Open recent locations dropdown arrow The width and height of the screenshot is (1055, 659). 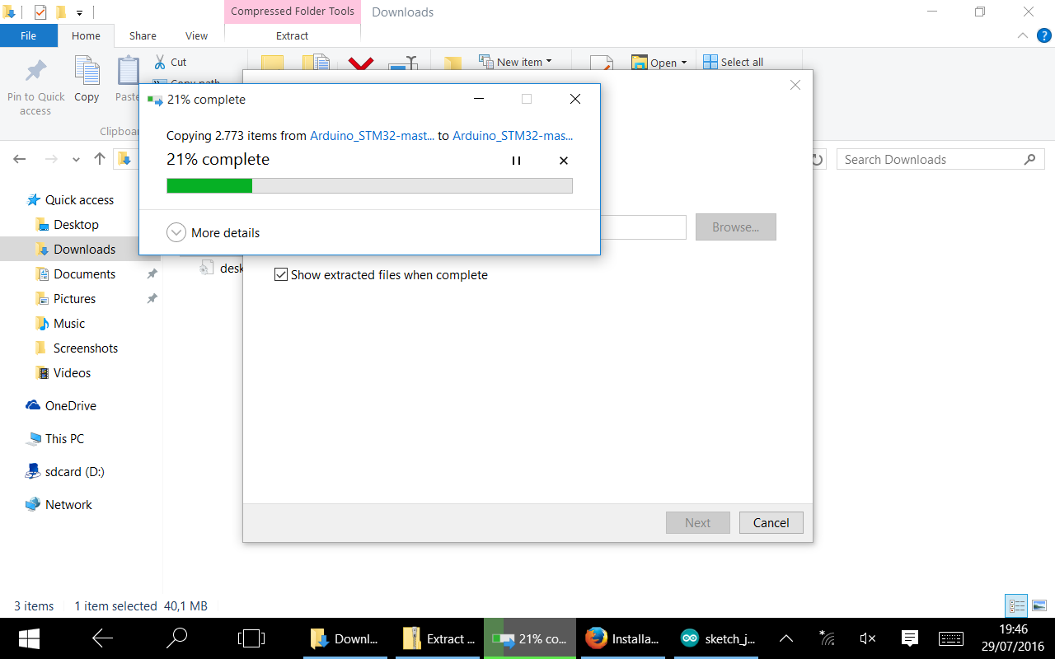[76, 160]
